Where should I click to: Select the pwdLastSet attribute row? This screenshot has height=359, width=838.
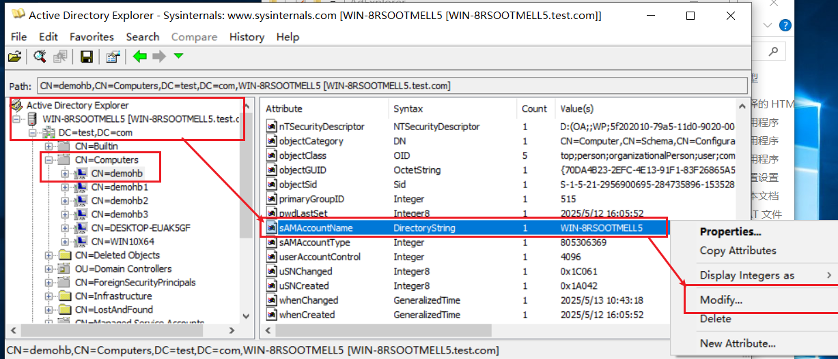click(x=500, y=213)
